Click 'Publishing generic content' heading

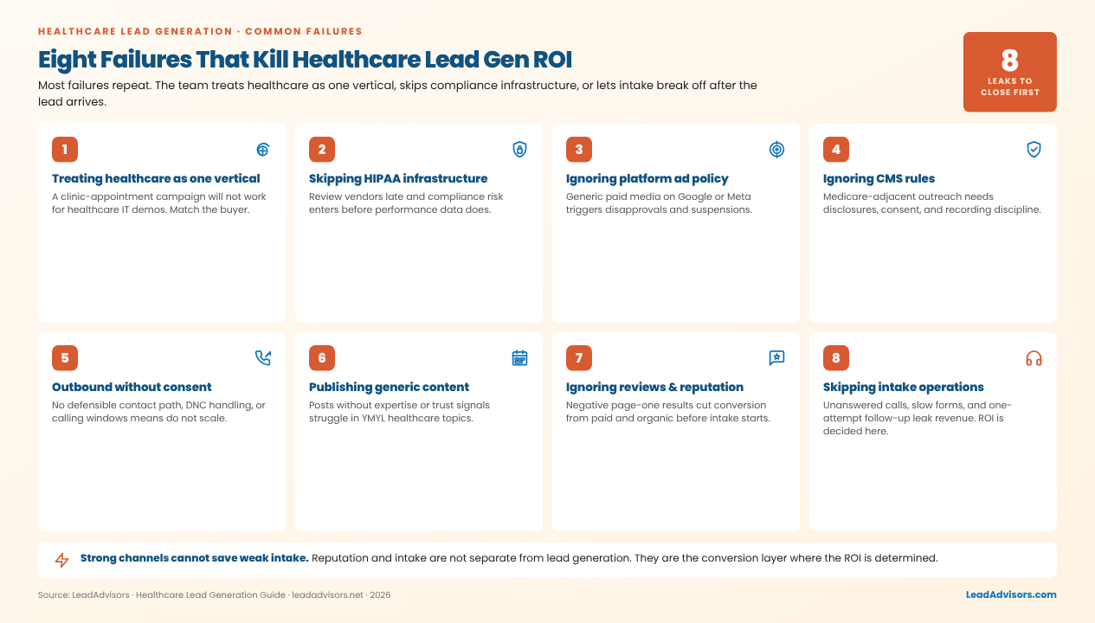[x=390, y=387]
